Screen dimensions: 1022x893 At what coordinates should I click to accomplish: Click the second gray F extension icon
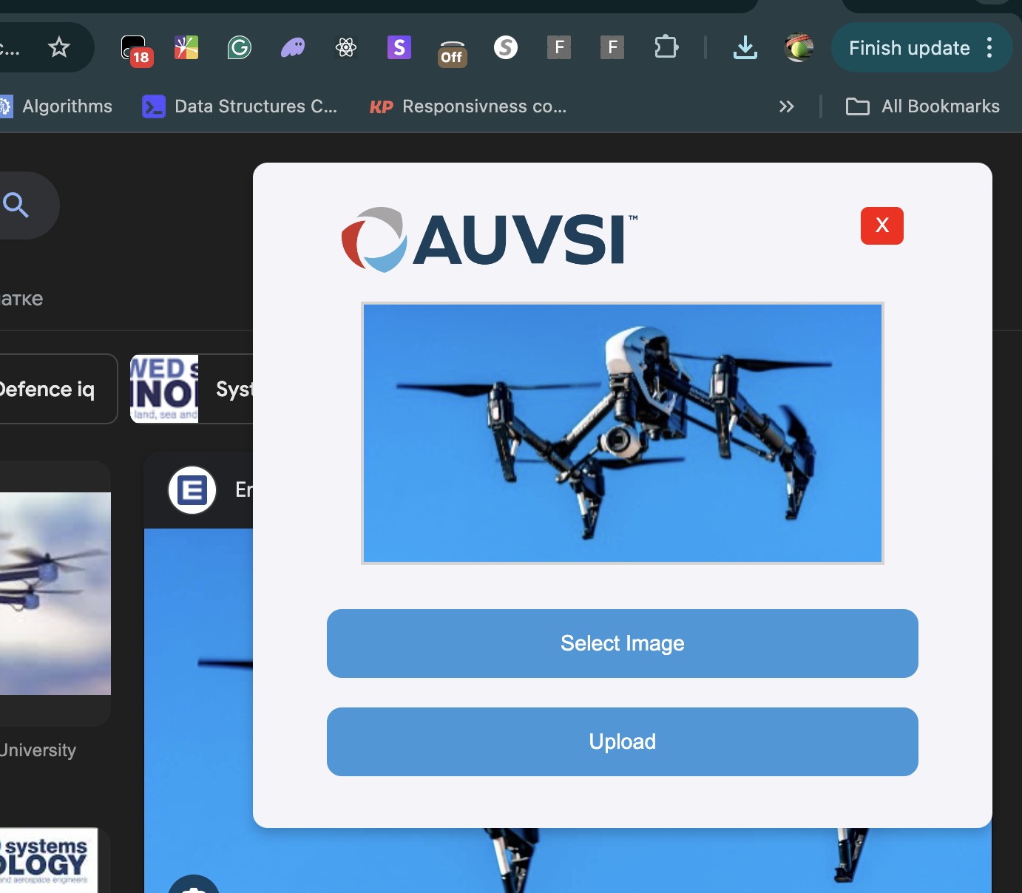[x=612, y=48]
